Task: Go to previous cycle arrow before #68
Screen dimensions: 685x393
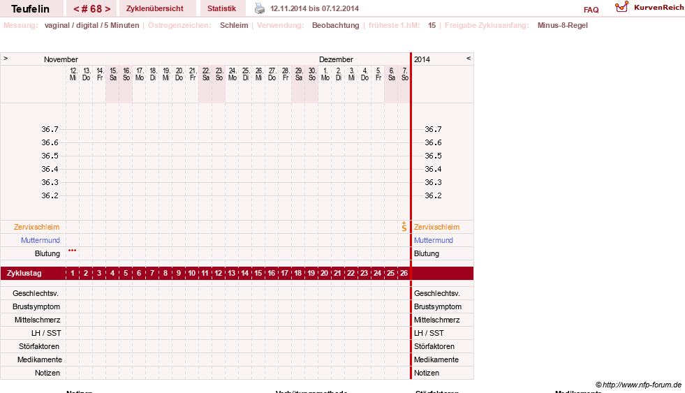Action: click(x=76, y=9)
